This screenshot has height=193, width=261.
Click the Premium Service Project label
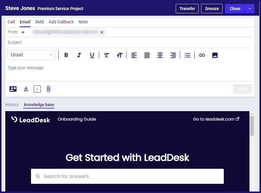[61, 9]
